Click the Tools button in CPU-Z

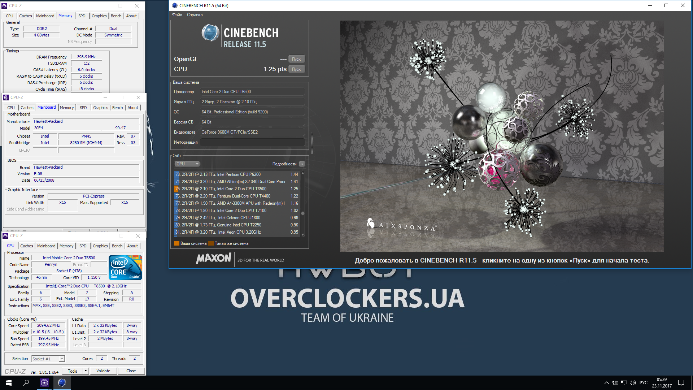pos(73,371)
